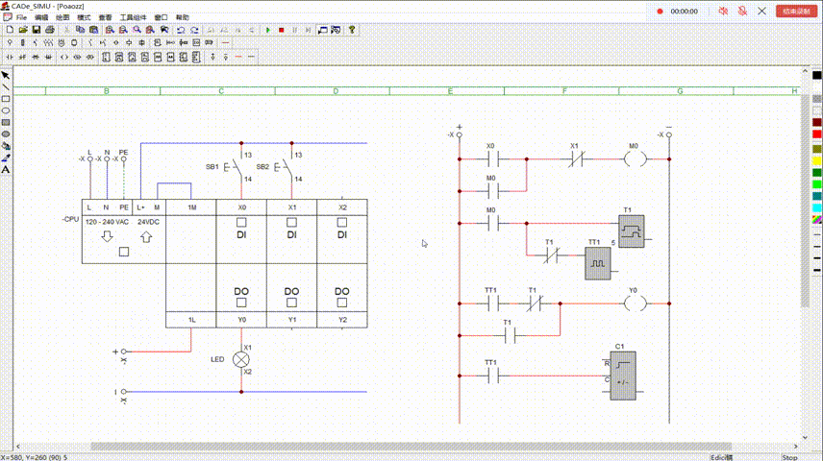This screenshot has width=823, height=461.
Task: Start simulation with the green play button
Action: [x=268, y=30]
